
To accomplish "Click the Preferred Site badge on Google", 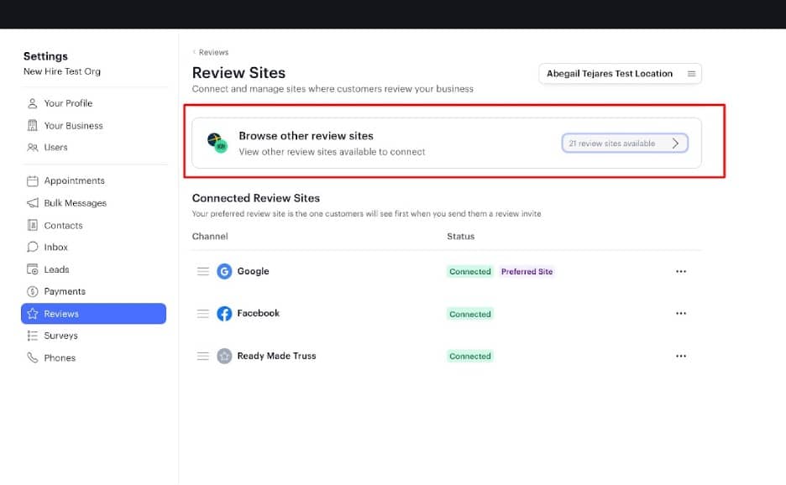I will click(x=527, y=272).
